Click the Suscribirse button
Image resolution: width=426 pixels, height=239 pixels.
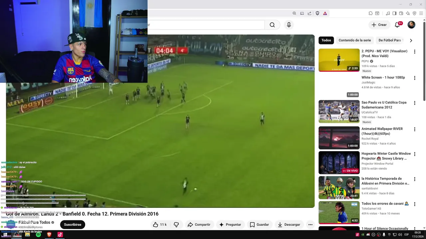[x=73, y=225]
